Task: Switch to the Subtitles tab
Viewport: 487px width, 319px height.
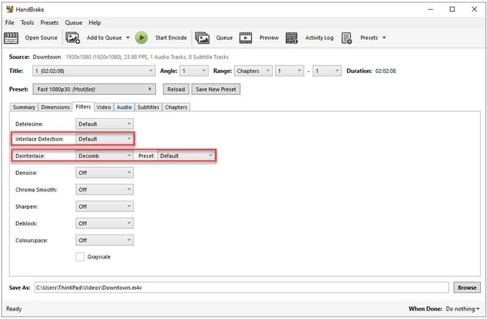Action: [x=148, y=107]
